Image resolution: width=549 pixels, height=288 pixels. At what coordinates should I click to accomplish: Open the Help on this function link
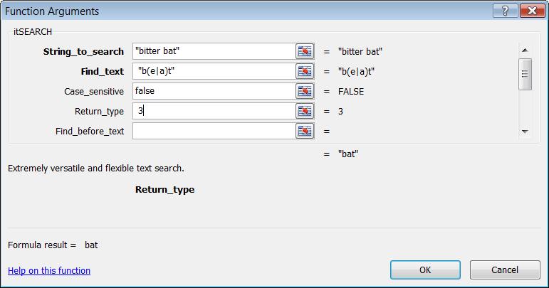pos(49,270)
